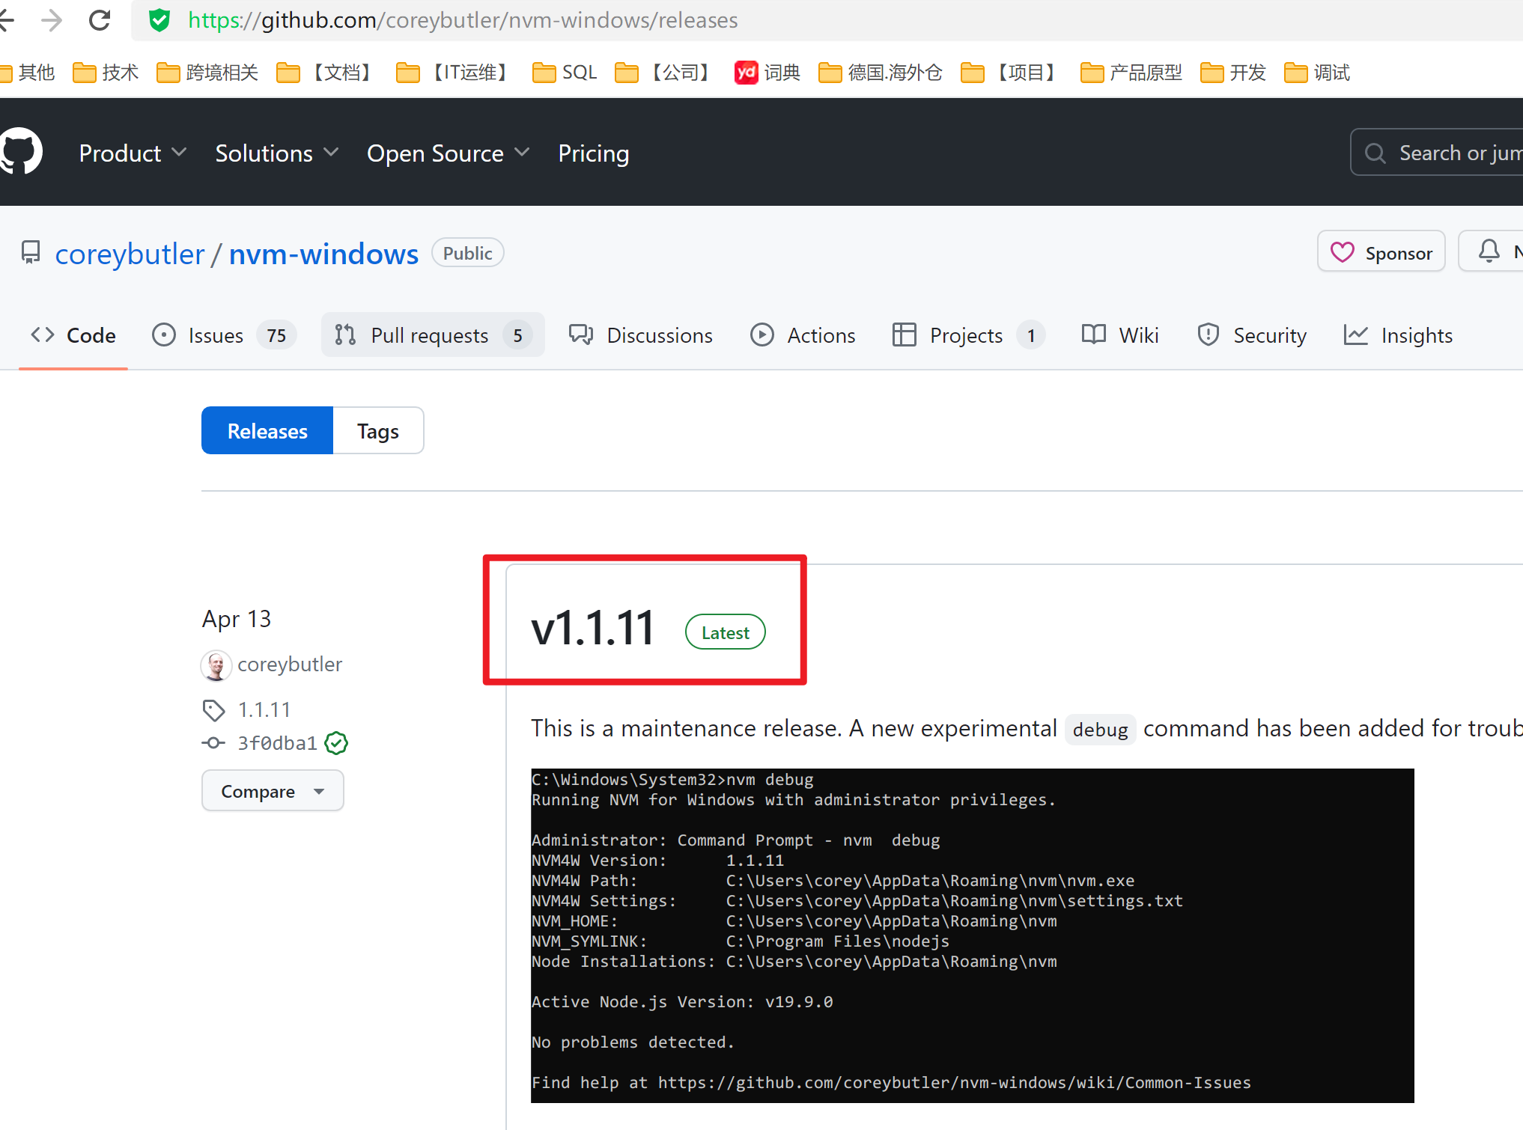Click the Latest release badge

tap(725, 632)
